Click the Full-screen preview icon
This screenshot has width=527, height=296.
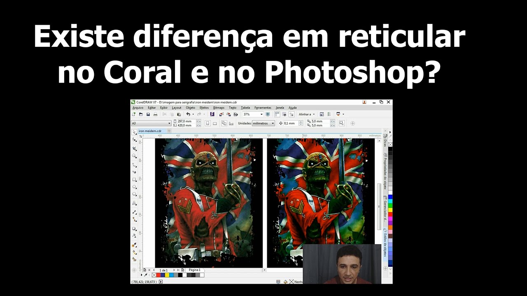(x=268, y=114)
